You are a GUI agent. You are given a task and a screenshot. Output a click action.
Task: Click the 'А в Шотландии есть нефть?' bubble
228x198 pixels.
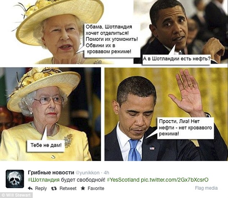(x=176, y=59)
